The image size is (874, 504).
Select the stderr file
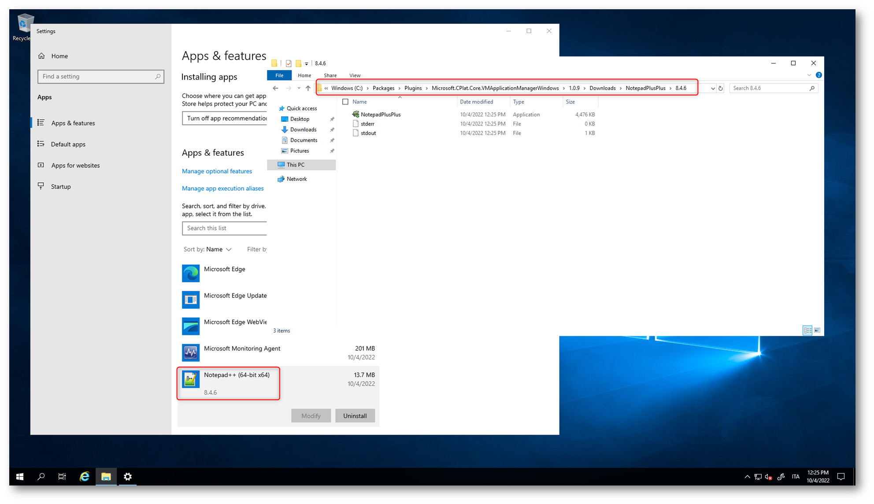click(x=367, y=124)
